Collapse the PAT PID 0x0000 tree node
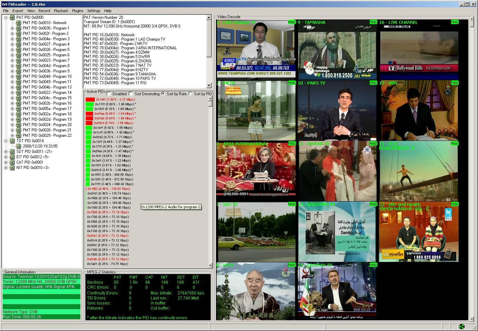The width and height of the screenshot is (478, 331). tap(6, 17)
